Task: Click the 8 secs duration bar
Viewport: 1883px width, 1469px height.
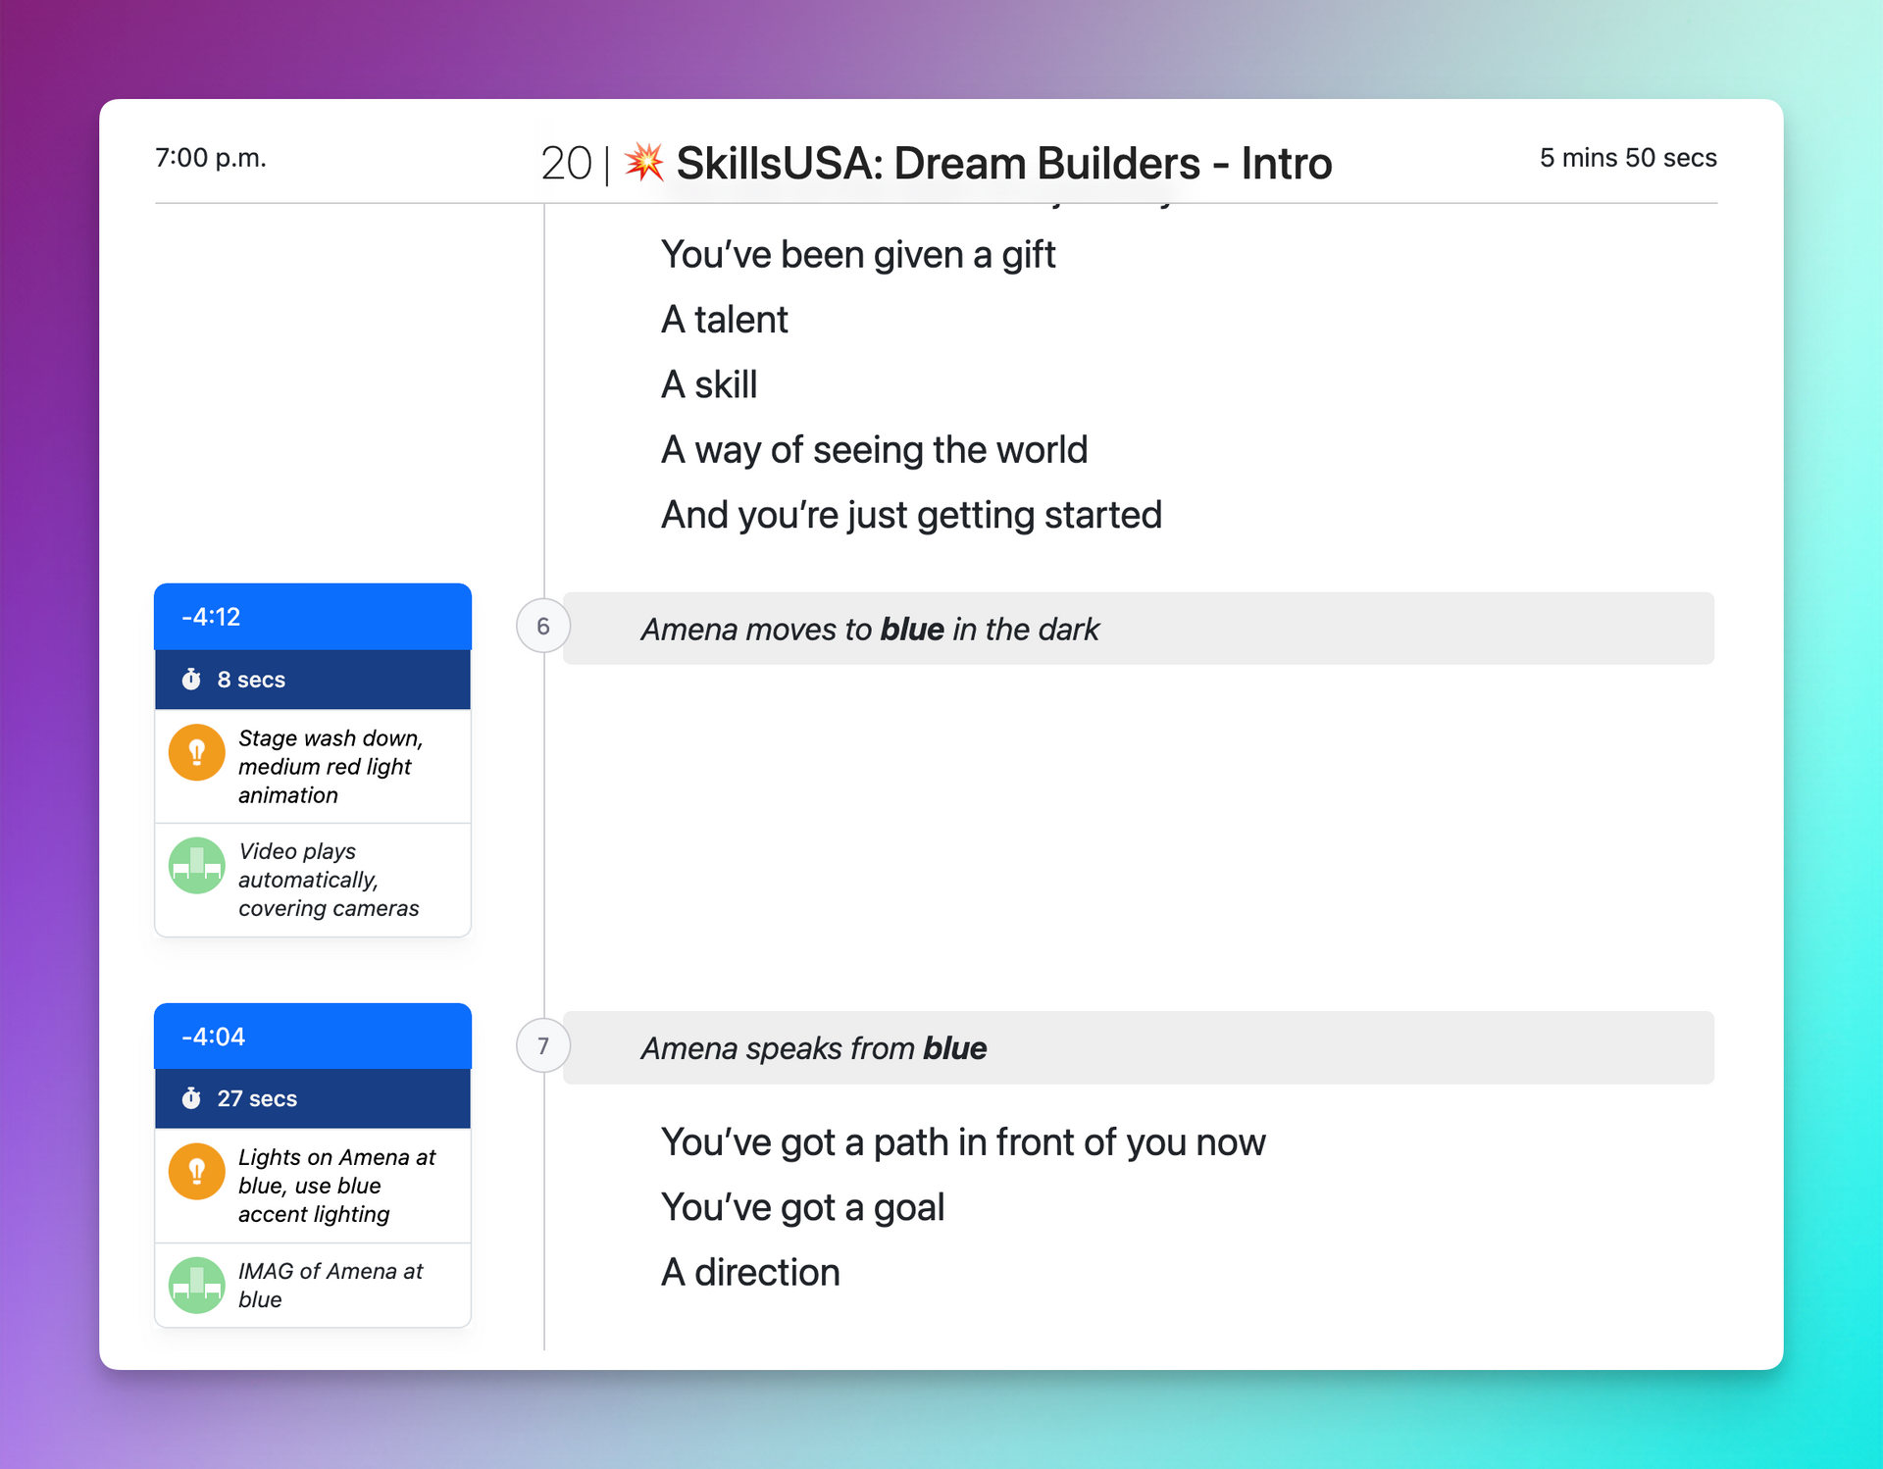Action: (313, 680)
